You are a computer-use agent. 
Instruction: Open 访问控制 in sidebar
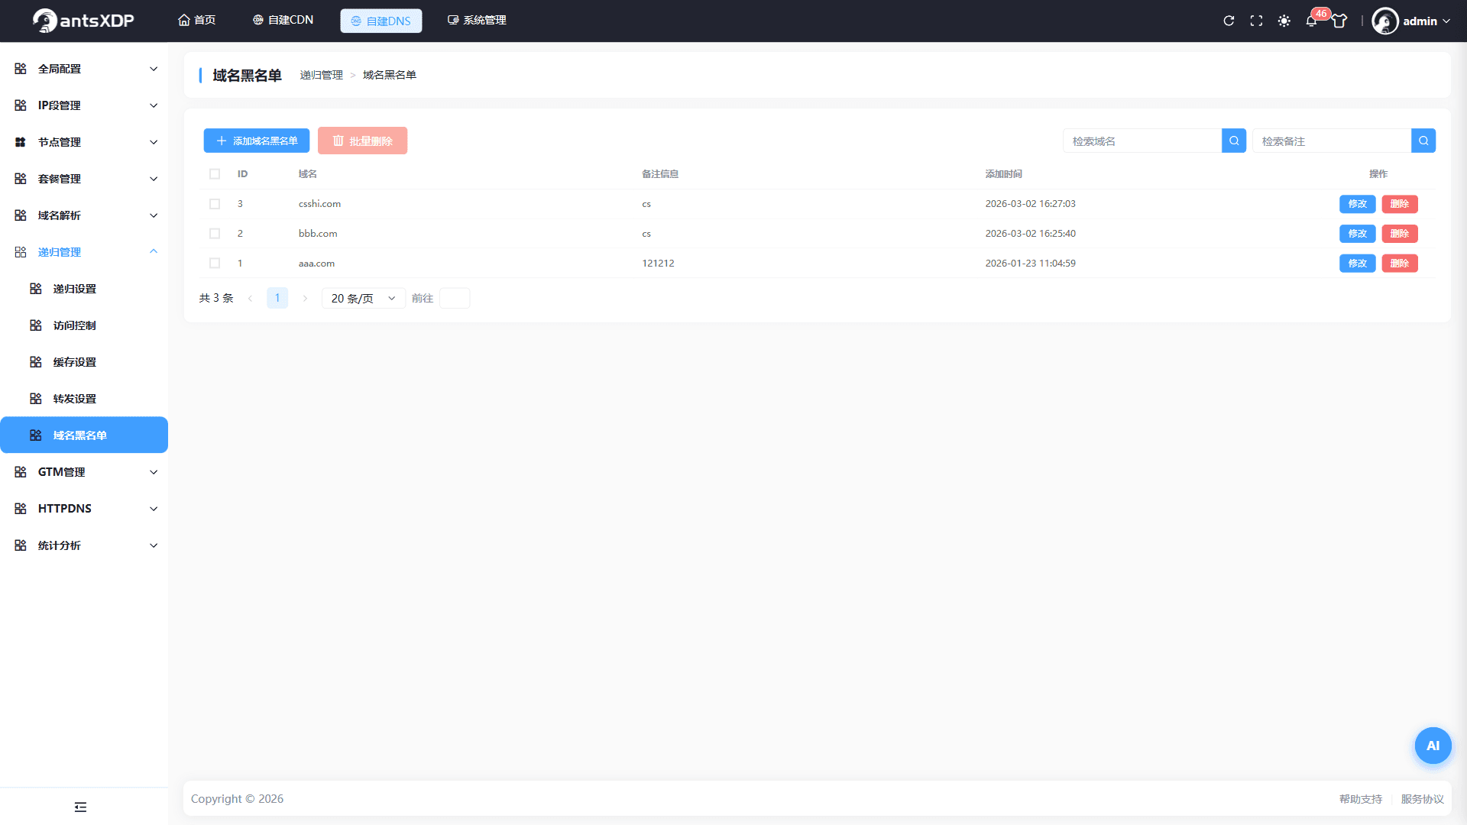pyautogui.click(x=84, y=325)
